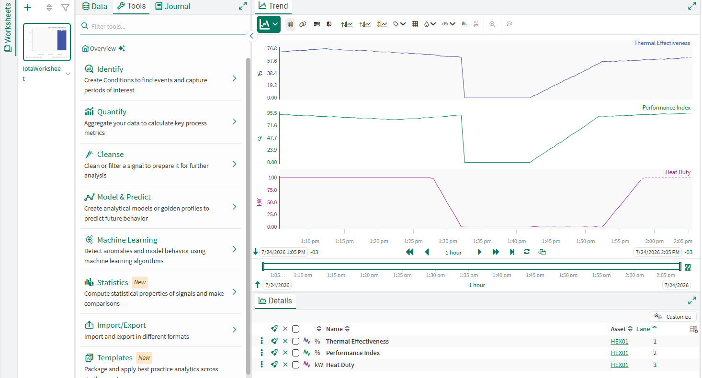Click the icon right of range slider
Image resolution: width=702 pixels, height=378 pixels.
pos(689,267)
